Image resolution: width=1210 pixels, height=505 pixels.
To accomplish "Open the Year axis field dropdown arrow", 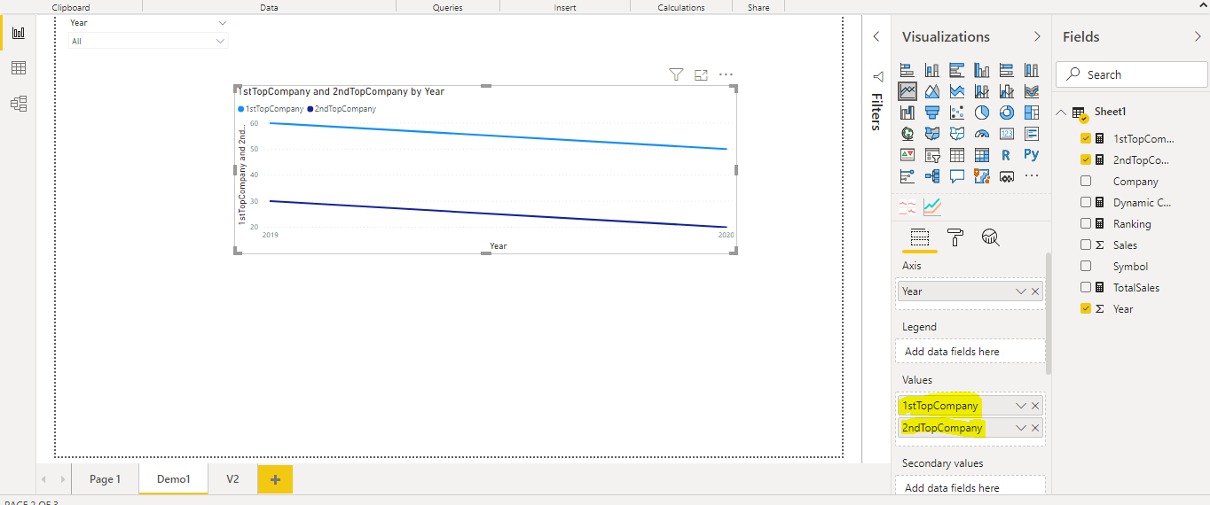I will pyautogui.click(x=1021, y=291).
